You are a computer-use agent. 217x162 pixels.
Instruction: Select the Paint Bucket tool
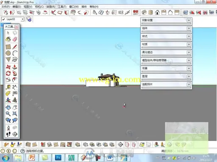click(8, 39)
